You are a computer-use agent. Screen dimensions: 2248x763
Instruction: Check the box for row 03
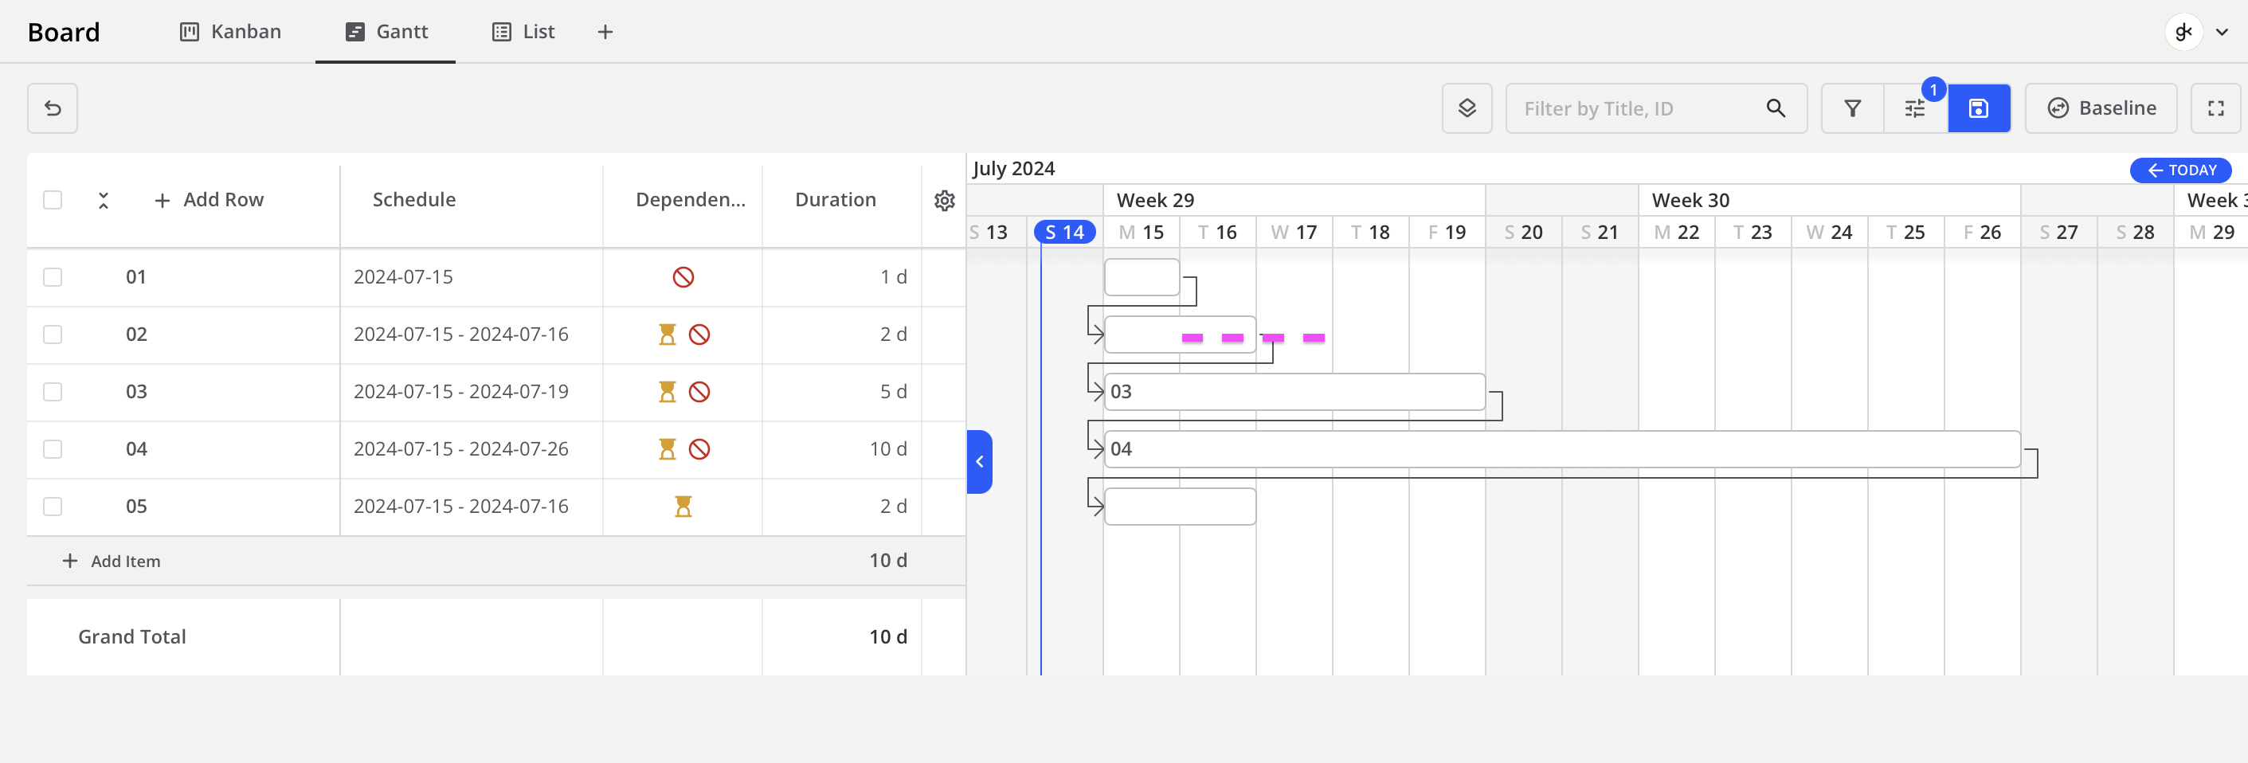(53, 392)
